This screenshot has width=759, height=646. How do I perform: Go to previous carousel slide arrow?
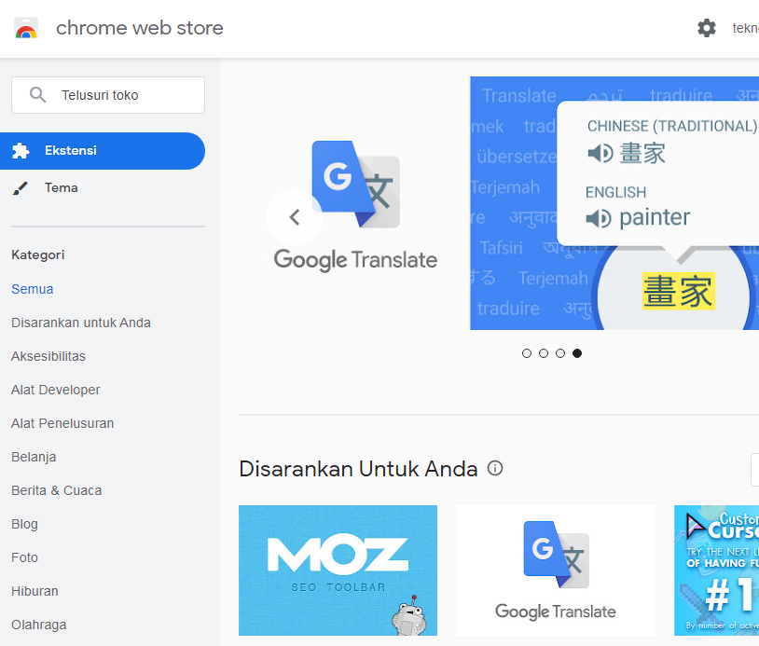point(295,217)
